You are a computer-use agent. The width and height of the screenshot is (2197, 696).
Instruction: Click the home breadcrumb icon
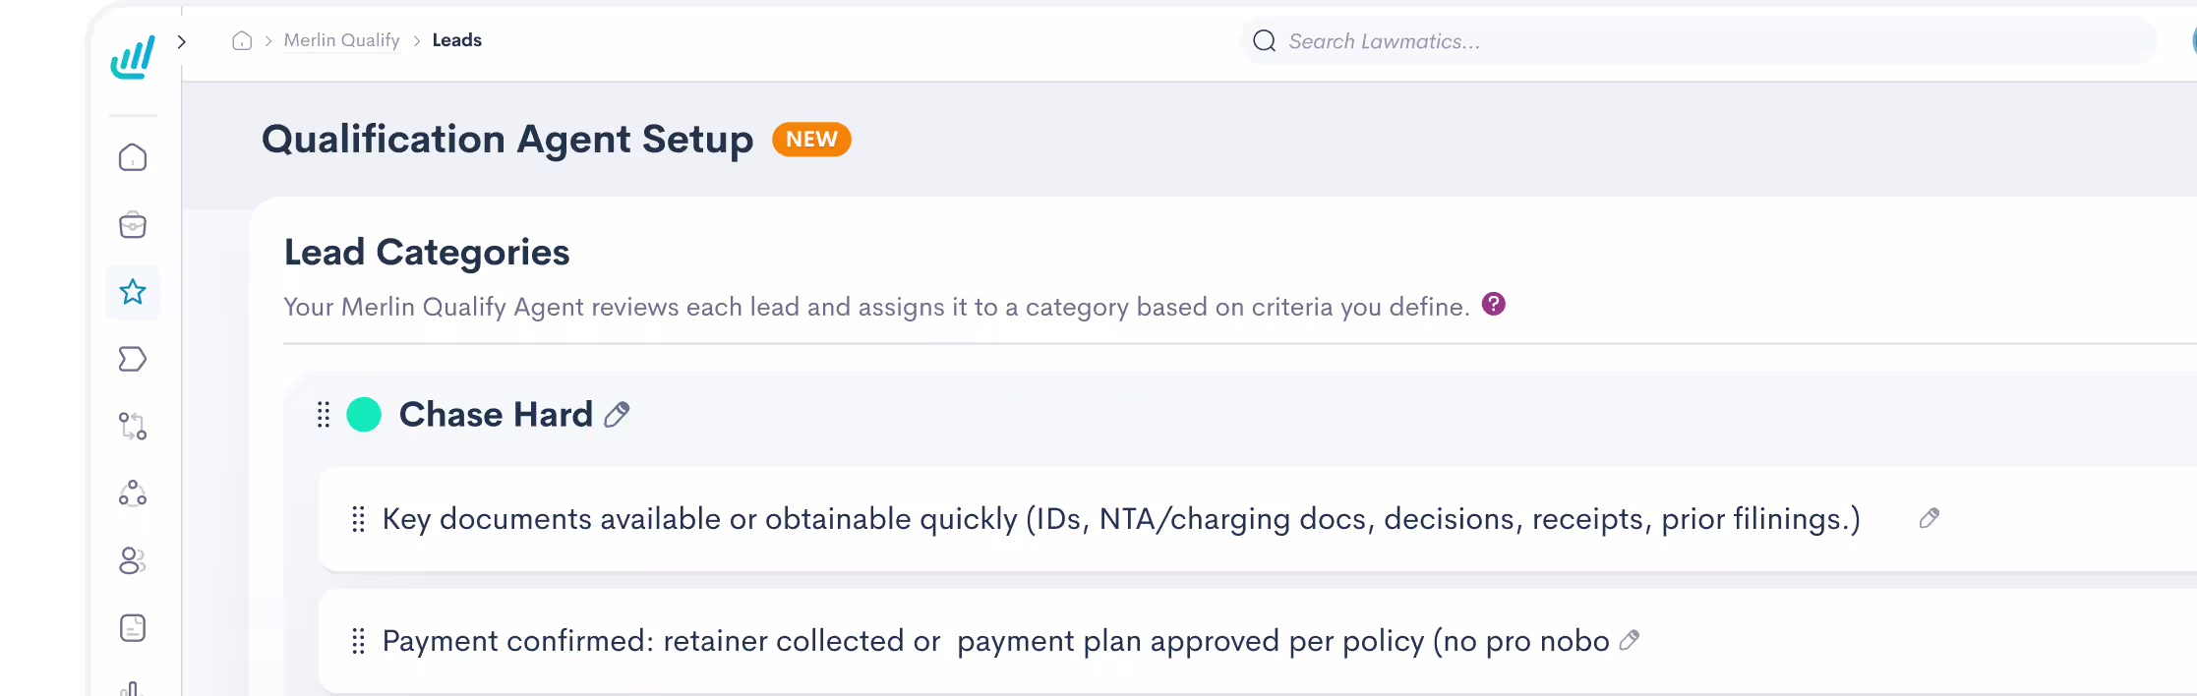pyautogui.click(x=242, y=40)
